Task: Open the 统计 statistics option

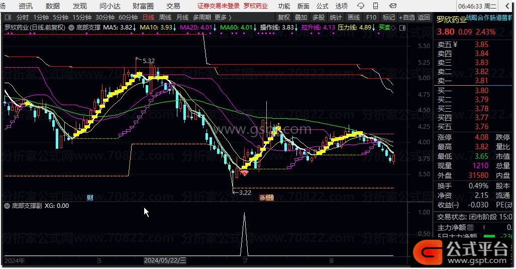Action: pyautogui.click(x=336, y=18)
